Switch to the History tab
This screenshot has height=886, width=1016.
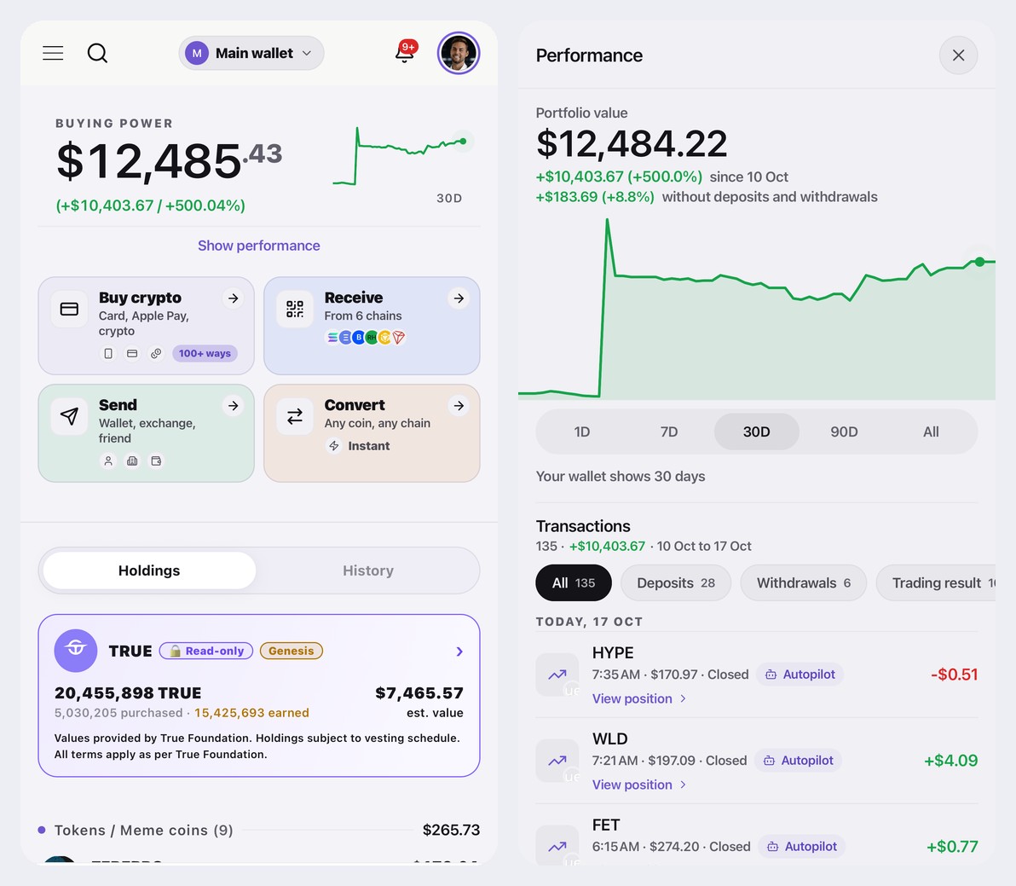coord(368,570)
